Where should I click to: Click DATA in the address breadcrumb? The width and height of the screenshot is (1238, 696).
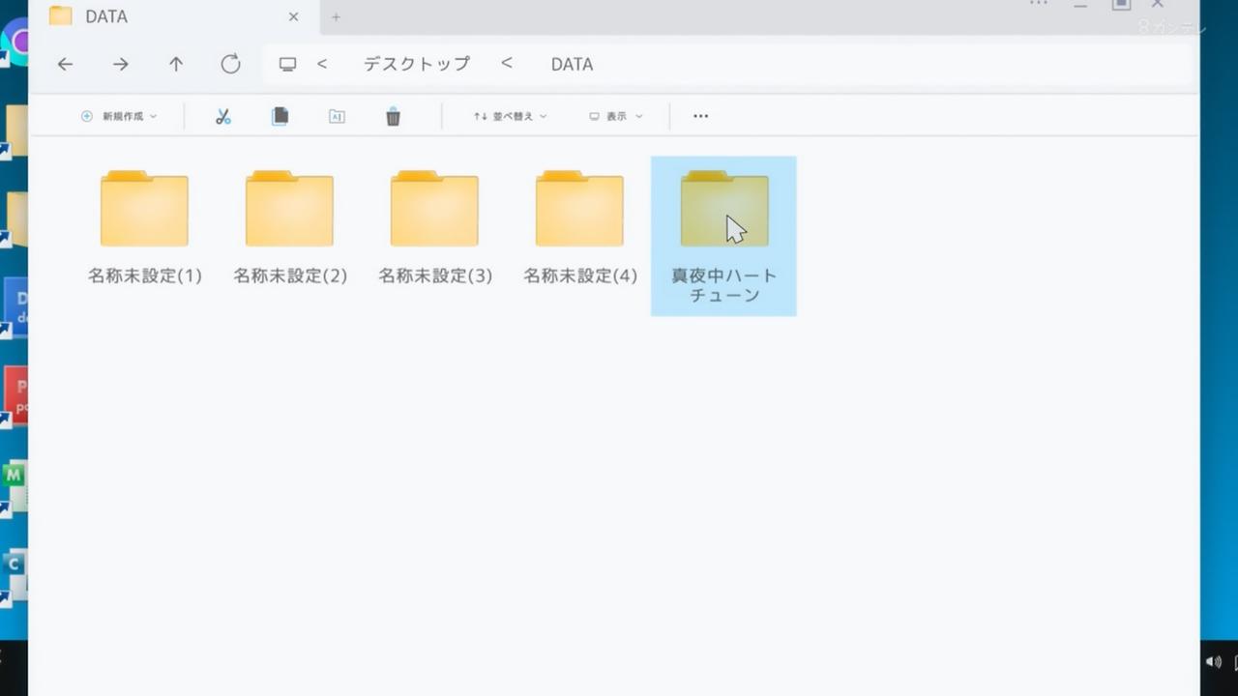coord(572,64)
